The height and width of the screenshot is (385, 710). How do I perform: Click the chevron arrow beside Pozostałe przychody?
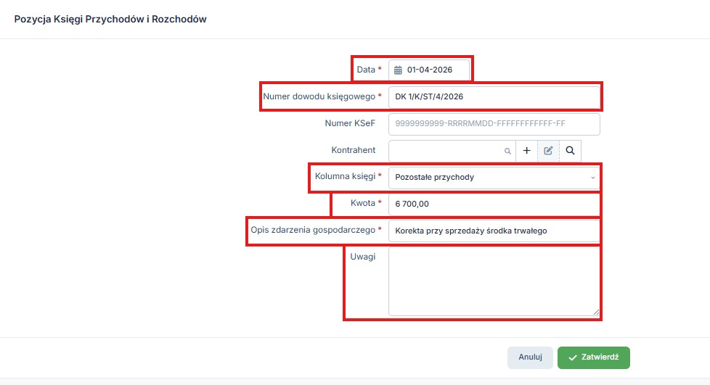point(592,178)
